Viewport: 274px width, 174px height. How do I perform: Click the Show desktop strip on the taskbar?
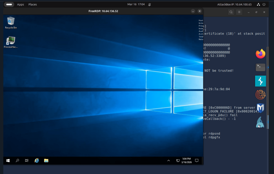pos(202,161)
